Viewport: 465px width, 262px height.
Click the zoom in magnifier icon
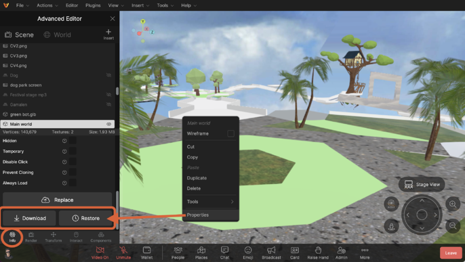(453, 204)
